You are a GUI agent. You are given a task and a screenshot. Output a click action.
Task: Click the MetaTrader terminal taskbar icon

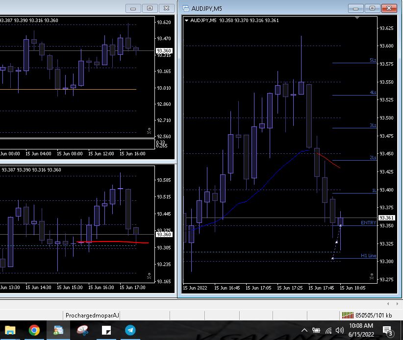(x=58, y=330)
